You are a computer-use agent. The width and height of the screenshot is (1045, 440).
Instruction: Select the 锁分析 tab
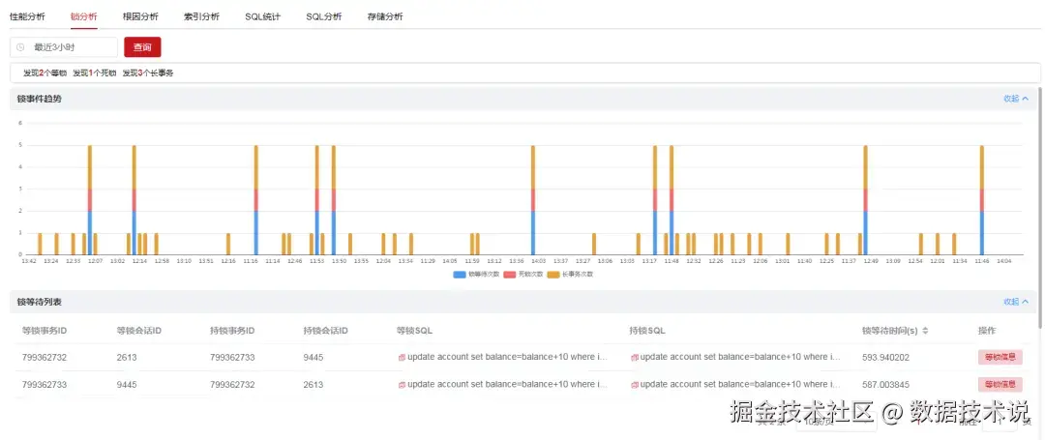(84, 16)
